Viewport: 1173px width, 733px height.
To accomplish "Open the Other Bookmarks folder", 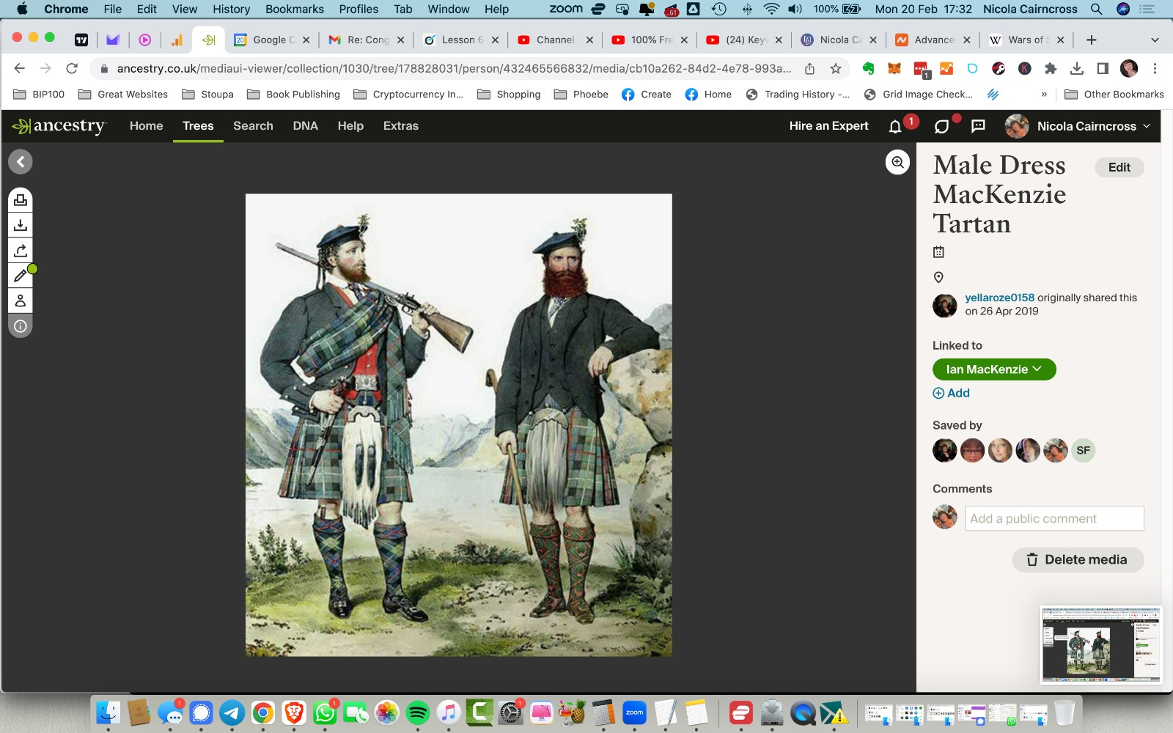I will [1114, 94].
